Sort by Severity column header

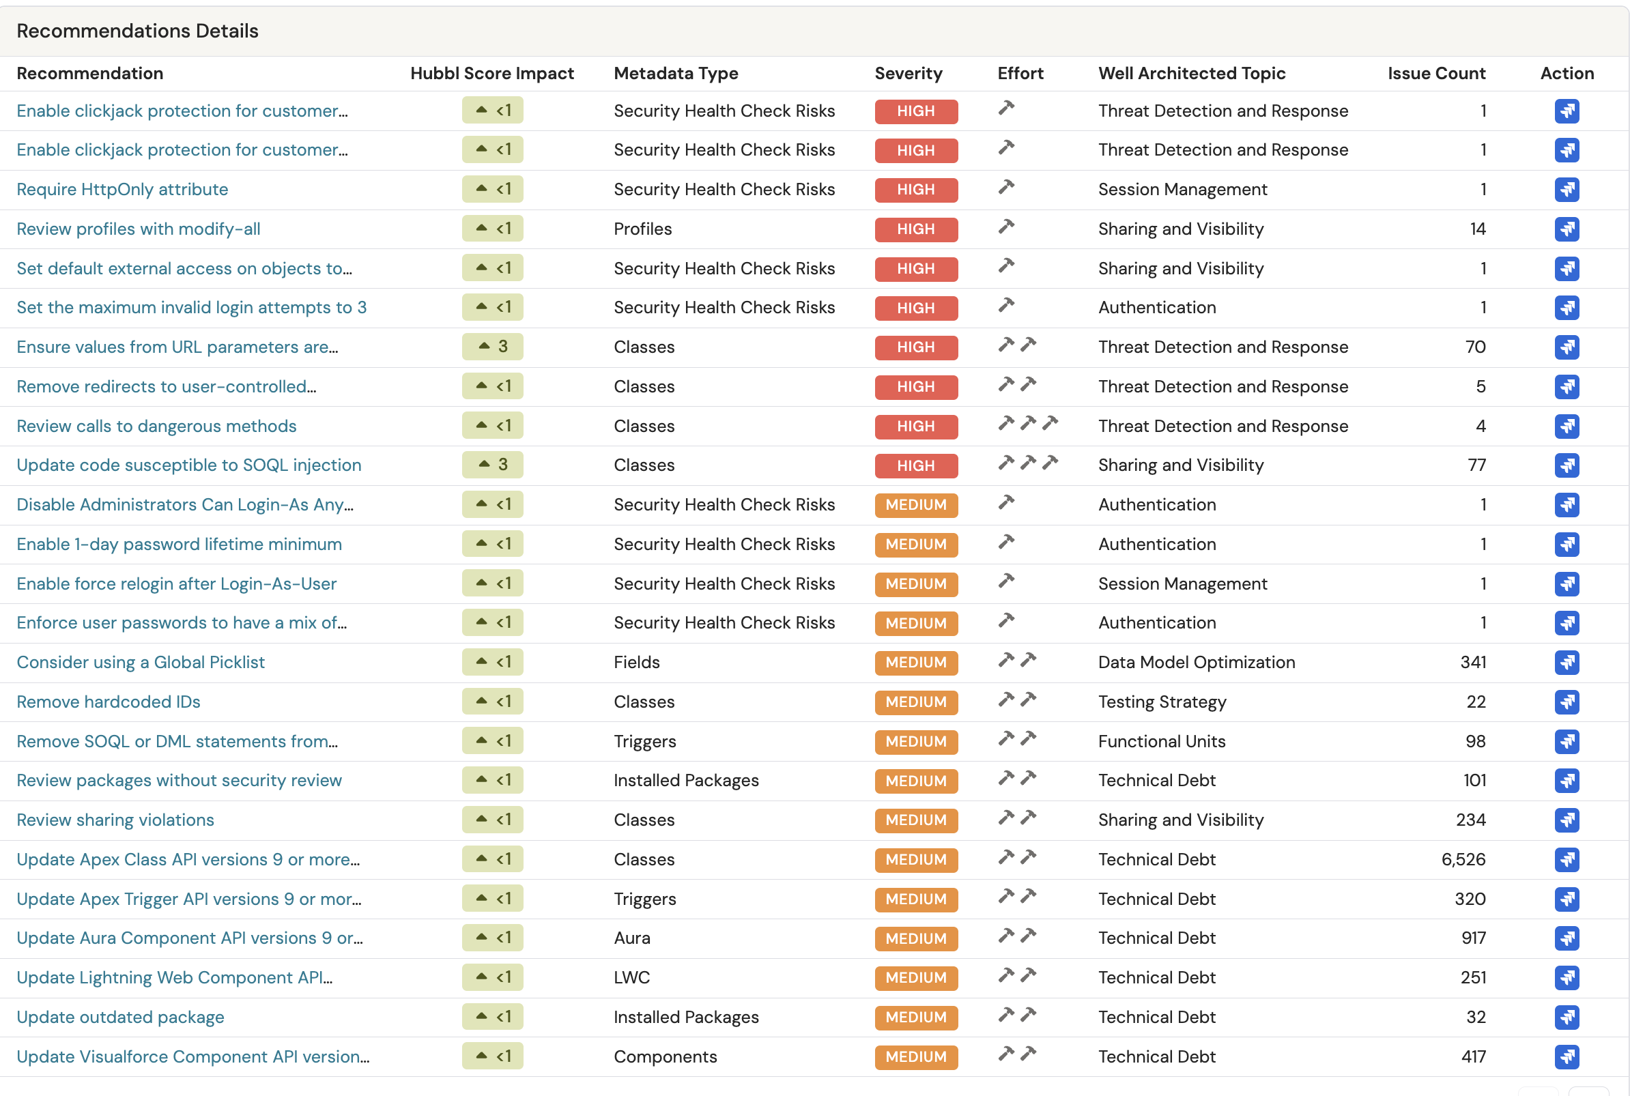click(x=908, y=74)
